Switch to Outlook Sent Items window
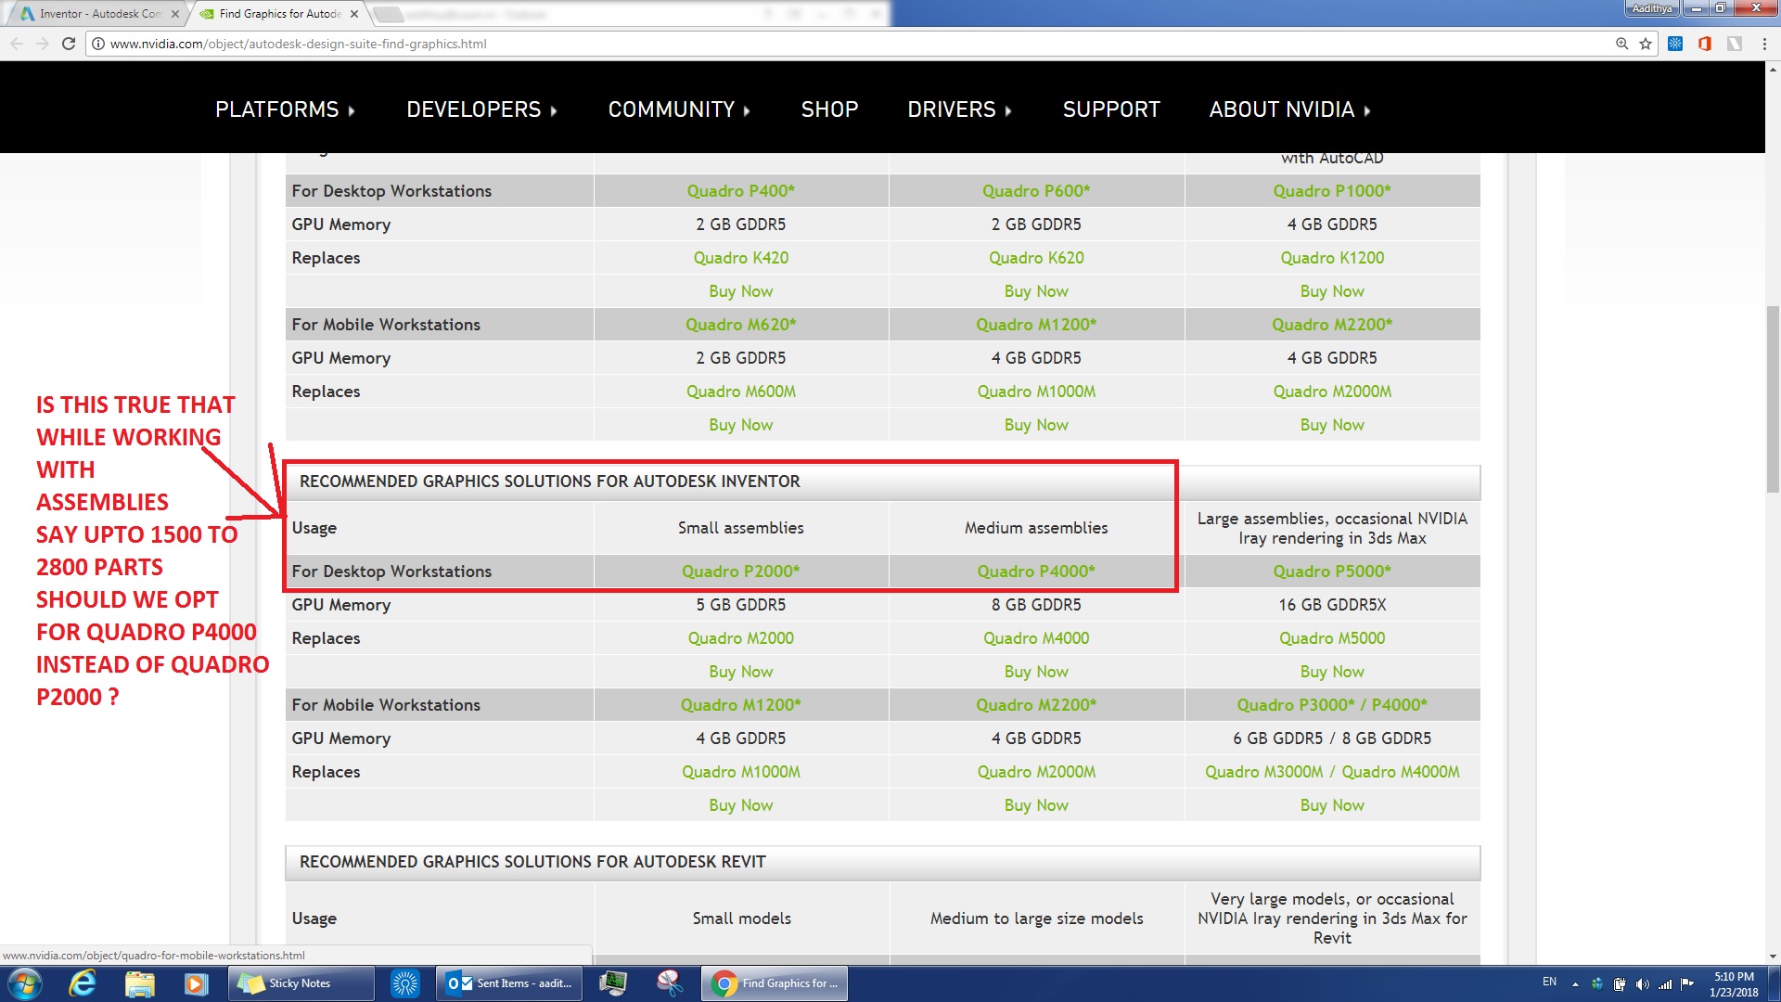 tap(509, 983)
